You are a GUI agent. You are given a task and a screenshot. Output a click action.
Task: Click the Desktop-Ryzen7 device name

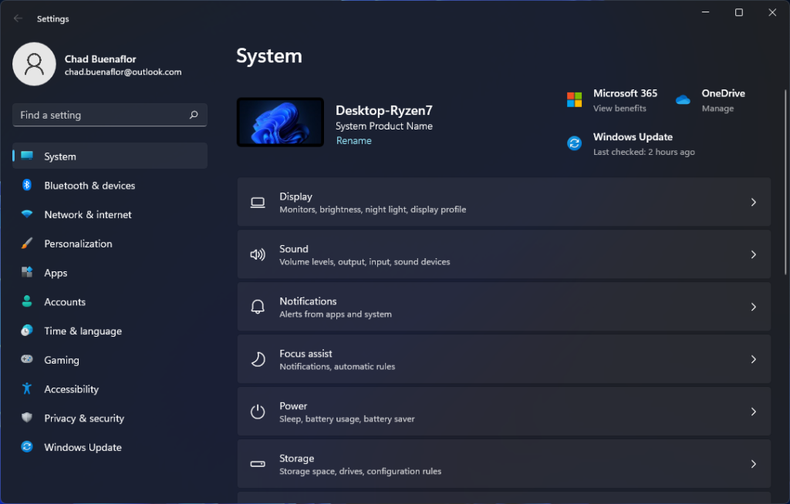(384, 110)
